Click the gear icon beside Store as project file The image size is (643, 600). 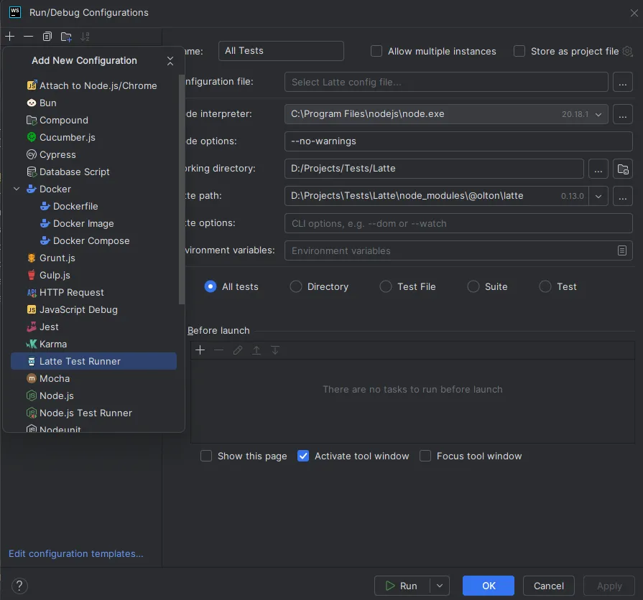pyautogui.click(x=627, y=51)
